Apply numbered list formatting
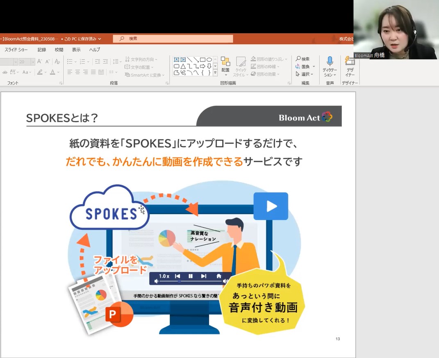This screenshot has height=358, width=439. coord(82,62)
